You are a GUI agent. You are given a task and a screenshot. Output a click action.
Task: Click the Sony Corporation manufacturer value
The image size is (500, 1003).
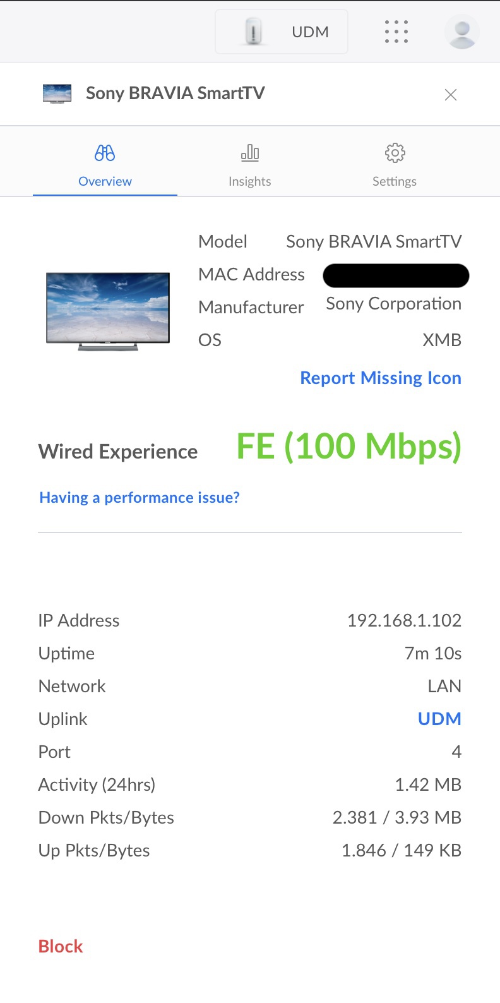click(x=393, y=304)
